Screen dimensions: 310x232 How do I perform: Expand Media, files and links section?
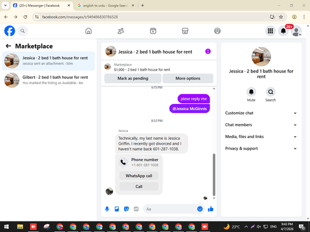click(x=261, y=137)
